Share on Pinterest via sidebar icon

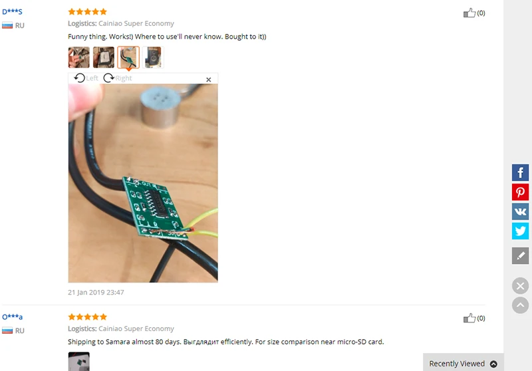[520, 192]
